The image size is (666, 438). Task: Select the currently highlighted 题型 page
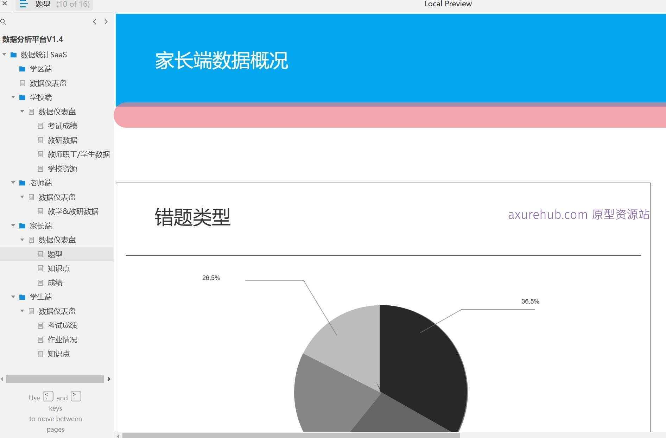coord(55,254)
